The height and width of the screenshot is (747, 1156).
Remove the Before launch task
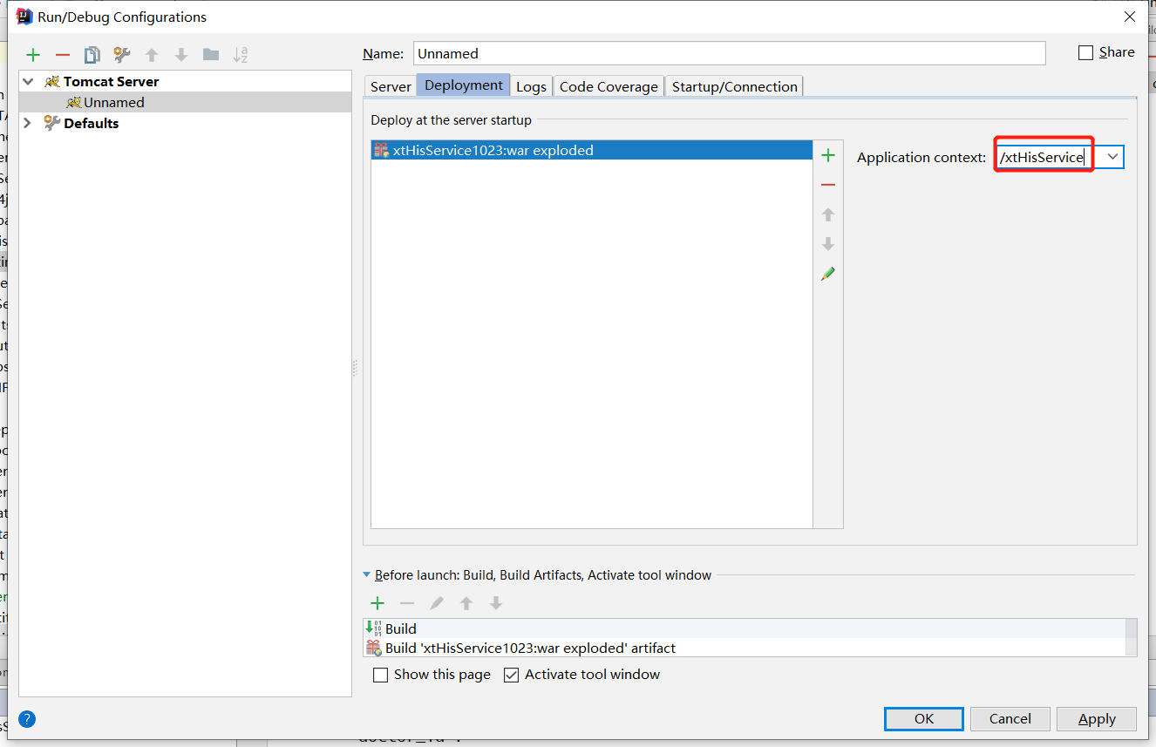(x=407, y=603)
